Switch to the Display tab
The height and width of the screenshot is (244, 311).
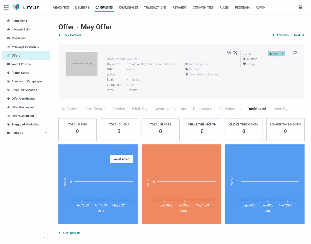tap(119, 109)
